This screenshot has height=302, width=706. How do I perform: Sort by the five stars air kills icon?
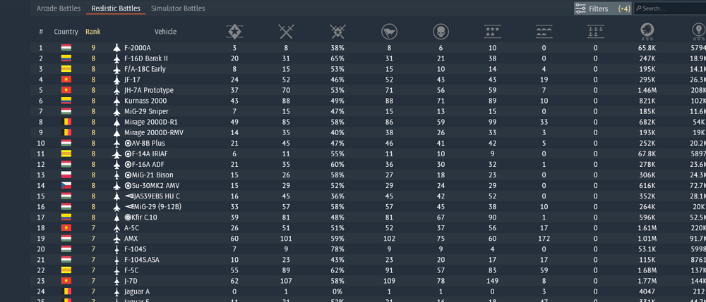pos(492,31)
